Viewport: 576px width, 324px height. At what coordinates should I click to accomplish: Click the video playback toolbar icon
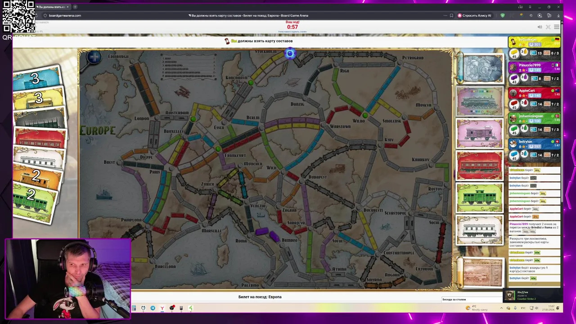(540, 15)
